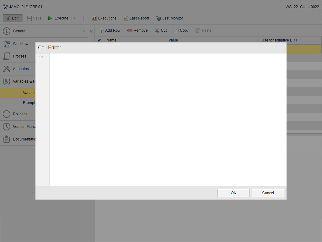Open the Workflow section icon
322x242 pixels.
7,44
